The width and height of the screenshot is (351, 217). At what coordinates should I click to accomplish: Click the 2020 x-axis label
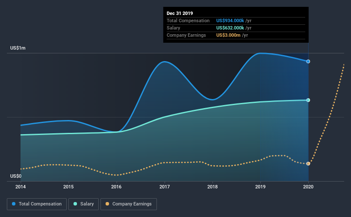click(308, 187)
